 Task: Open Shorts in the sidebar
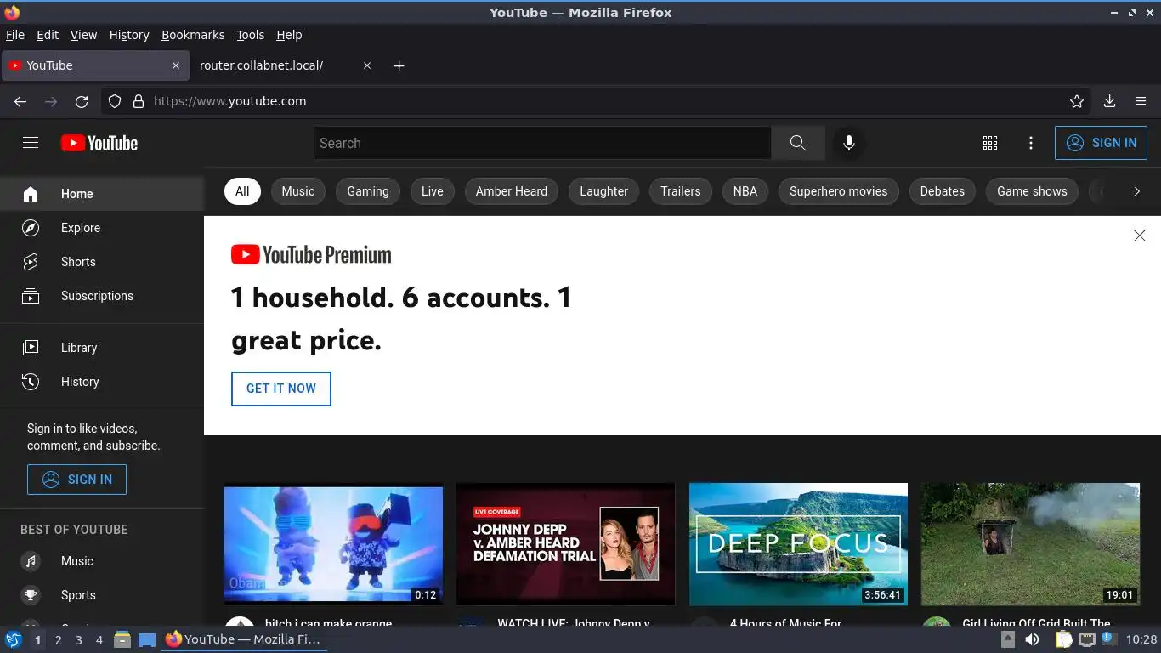tap(102, 262)
